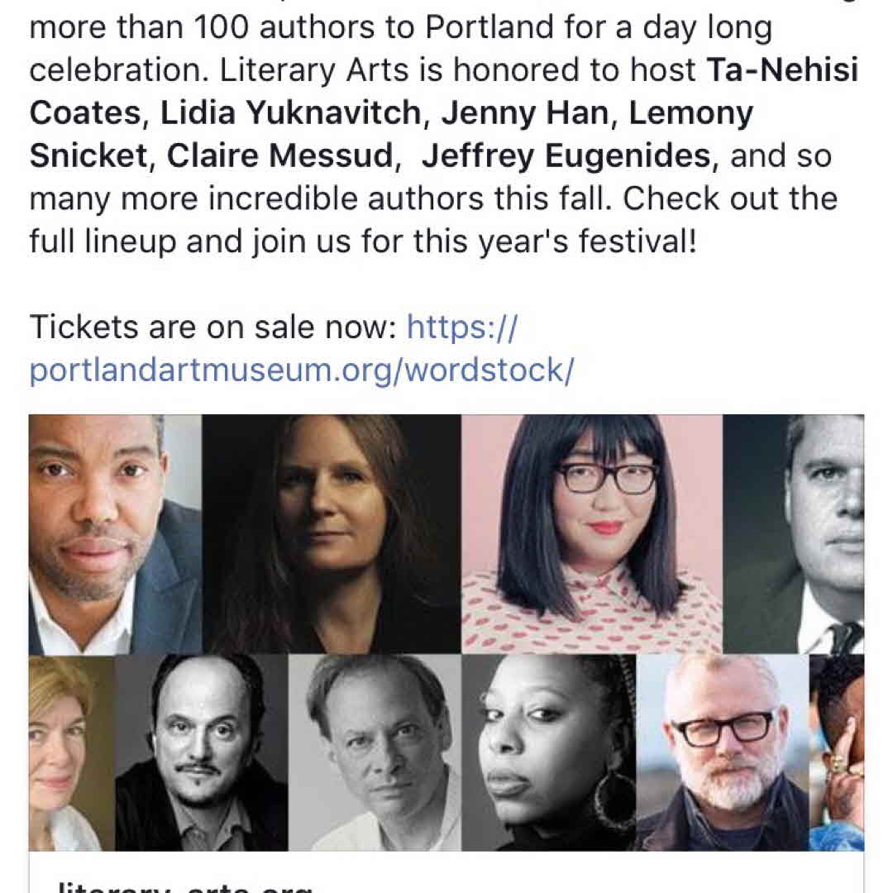Tap the bold name "Lidia Yuknavitch"
The width and height of the screenshot is (893, 893).
tap(291, 114)
